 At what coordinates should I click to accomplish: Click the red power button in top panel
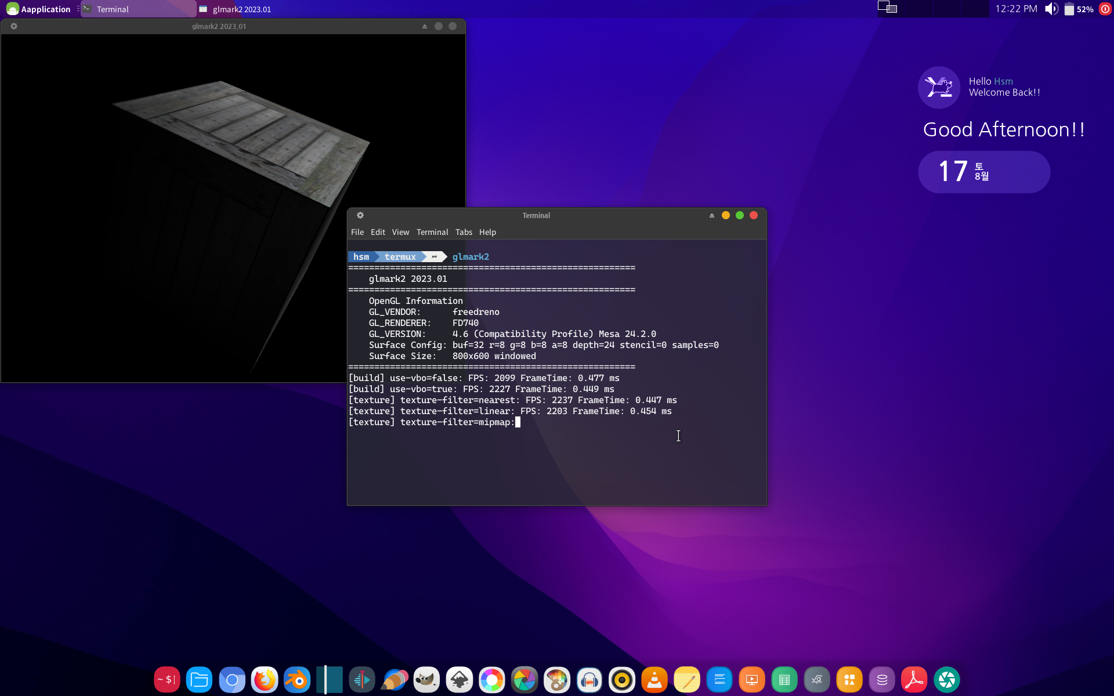click(x=1105, y=9)
